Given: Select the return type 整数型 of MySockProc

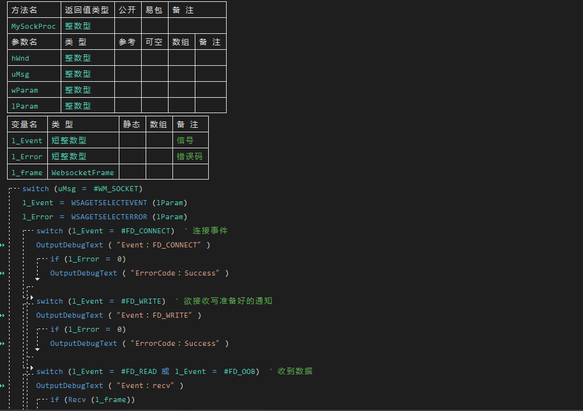Looking at the screenshot, I should pos(78,26).
